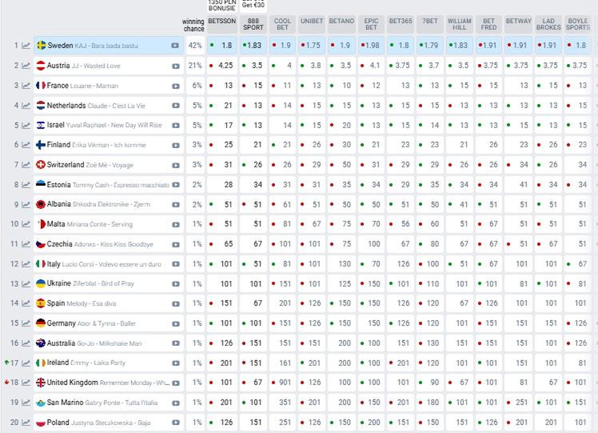Play the video for France's Maman

coord(175,86)
